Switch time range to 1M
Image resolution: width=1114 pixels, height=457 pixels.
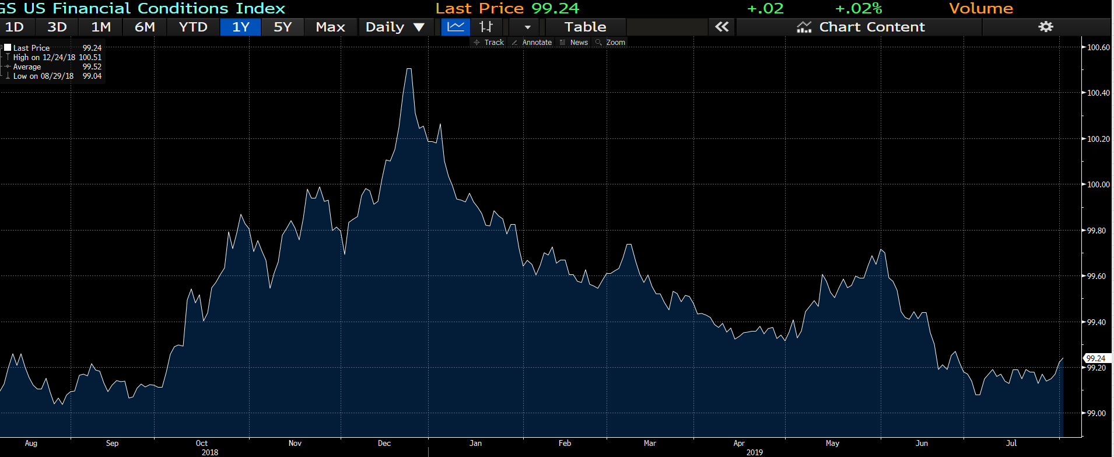click(101, 27)
